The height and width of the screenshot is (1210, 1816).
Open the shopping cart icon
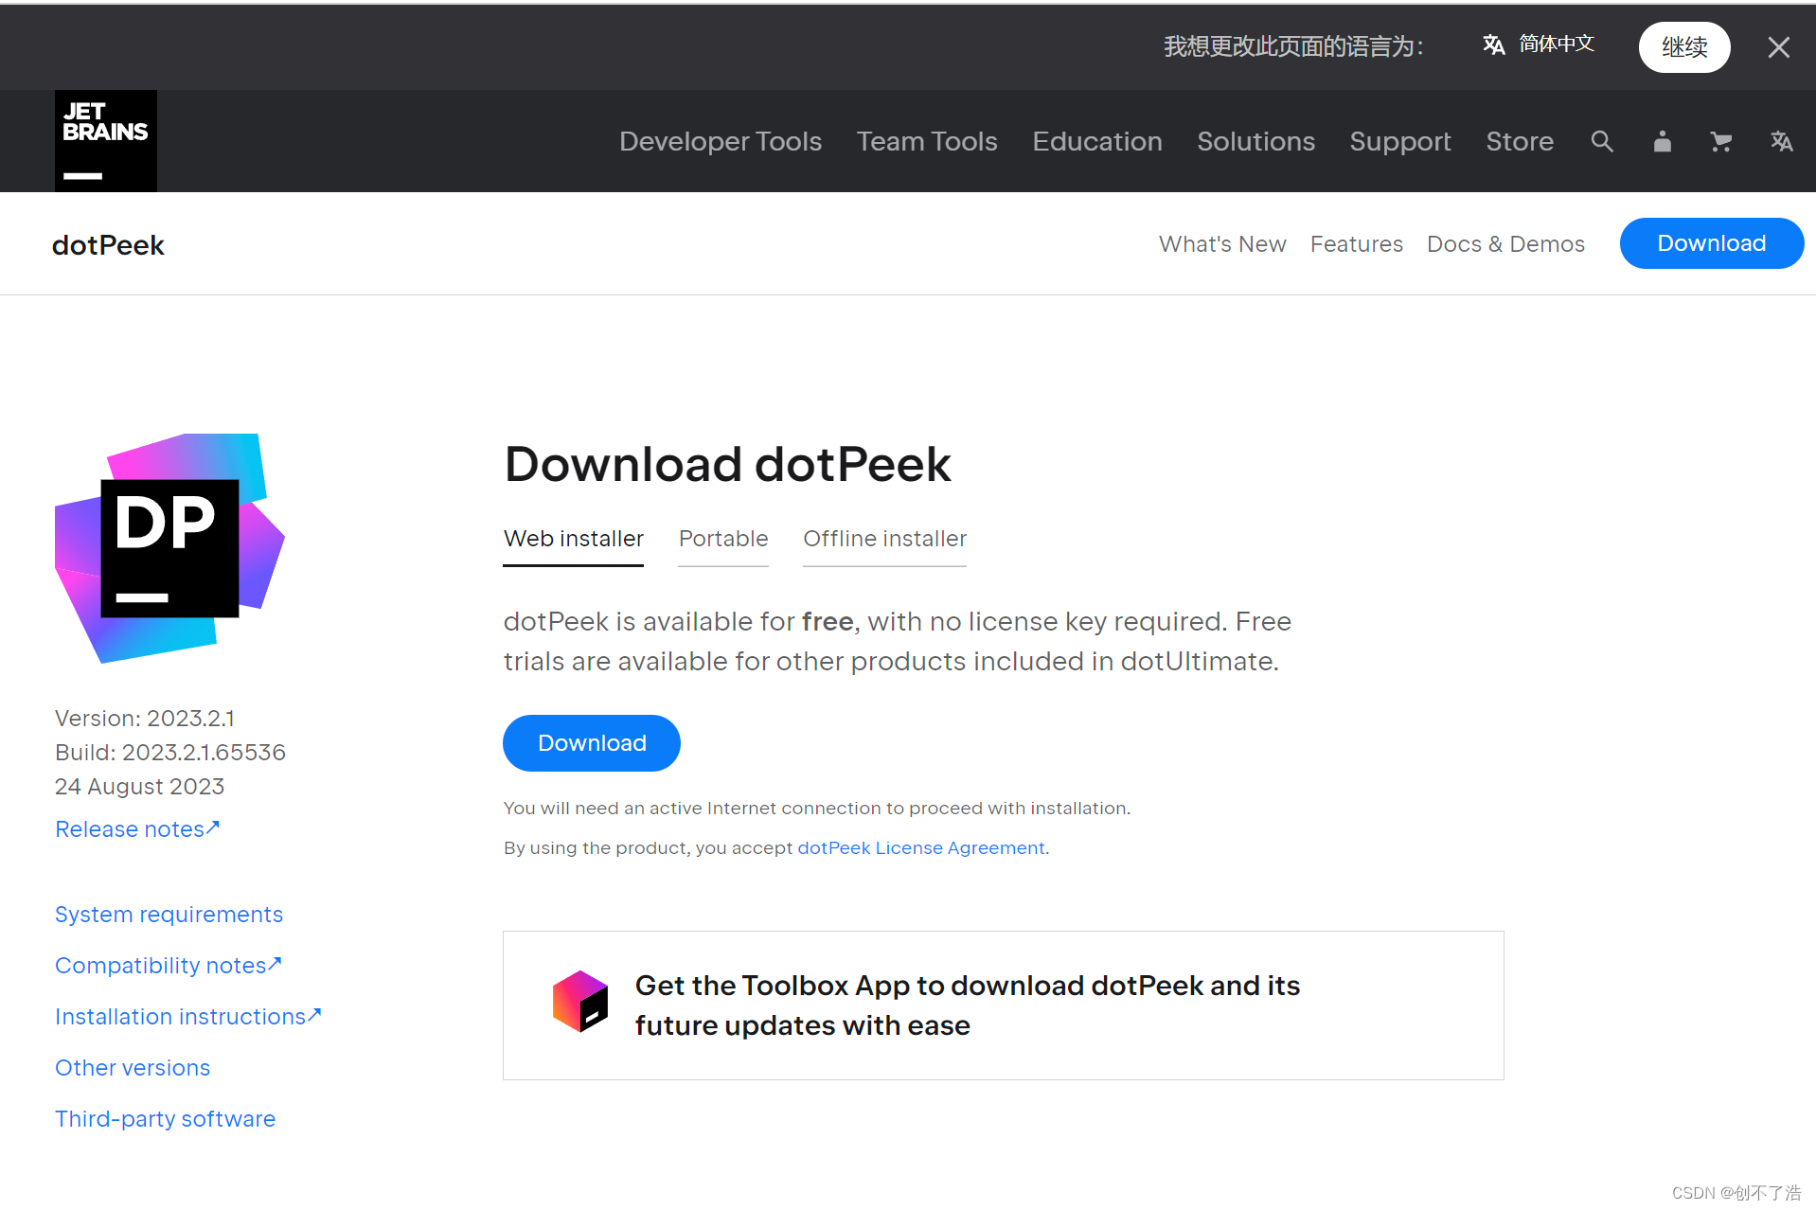1721,141
